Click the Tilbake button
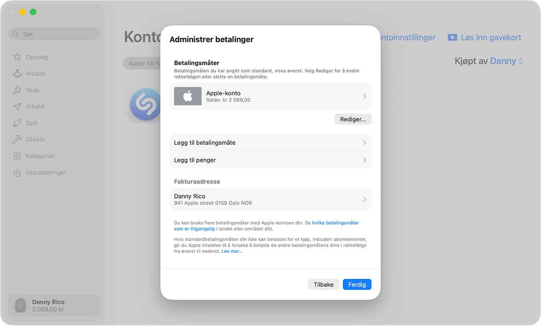Screen dimensions: 541x326 coord(323,284)
